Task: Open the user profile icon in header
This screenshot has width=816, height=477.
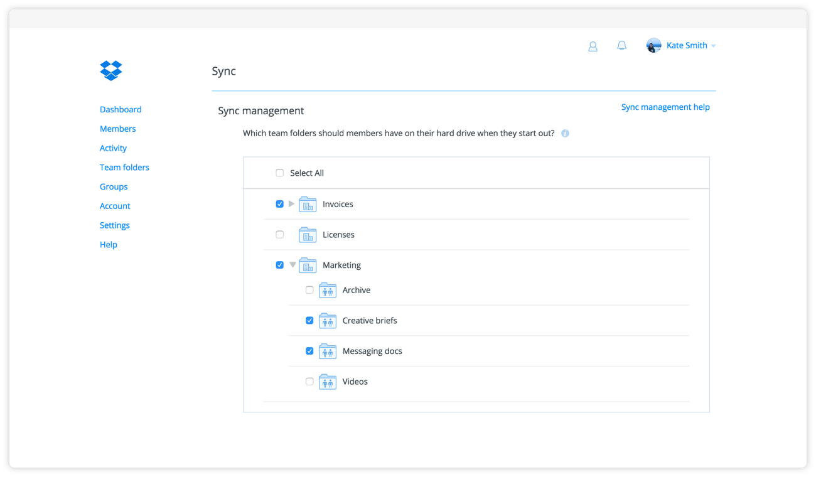Action: point(593,46)
